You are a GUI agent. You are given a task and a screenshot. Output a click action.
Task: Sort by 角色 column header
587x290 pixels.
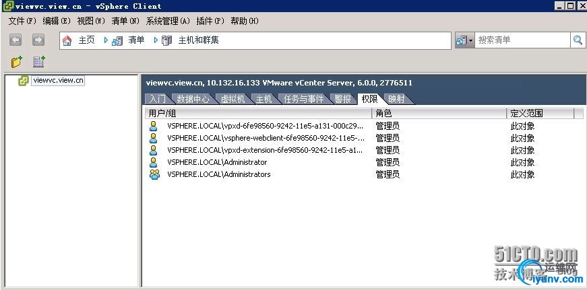(439, 113)
